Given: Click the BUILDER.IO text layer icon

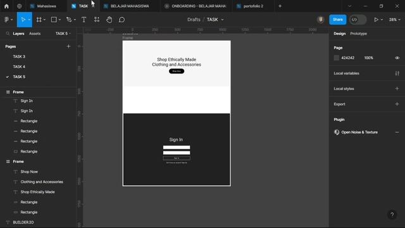Looking at the screenshot, I should [8, 222].
